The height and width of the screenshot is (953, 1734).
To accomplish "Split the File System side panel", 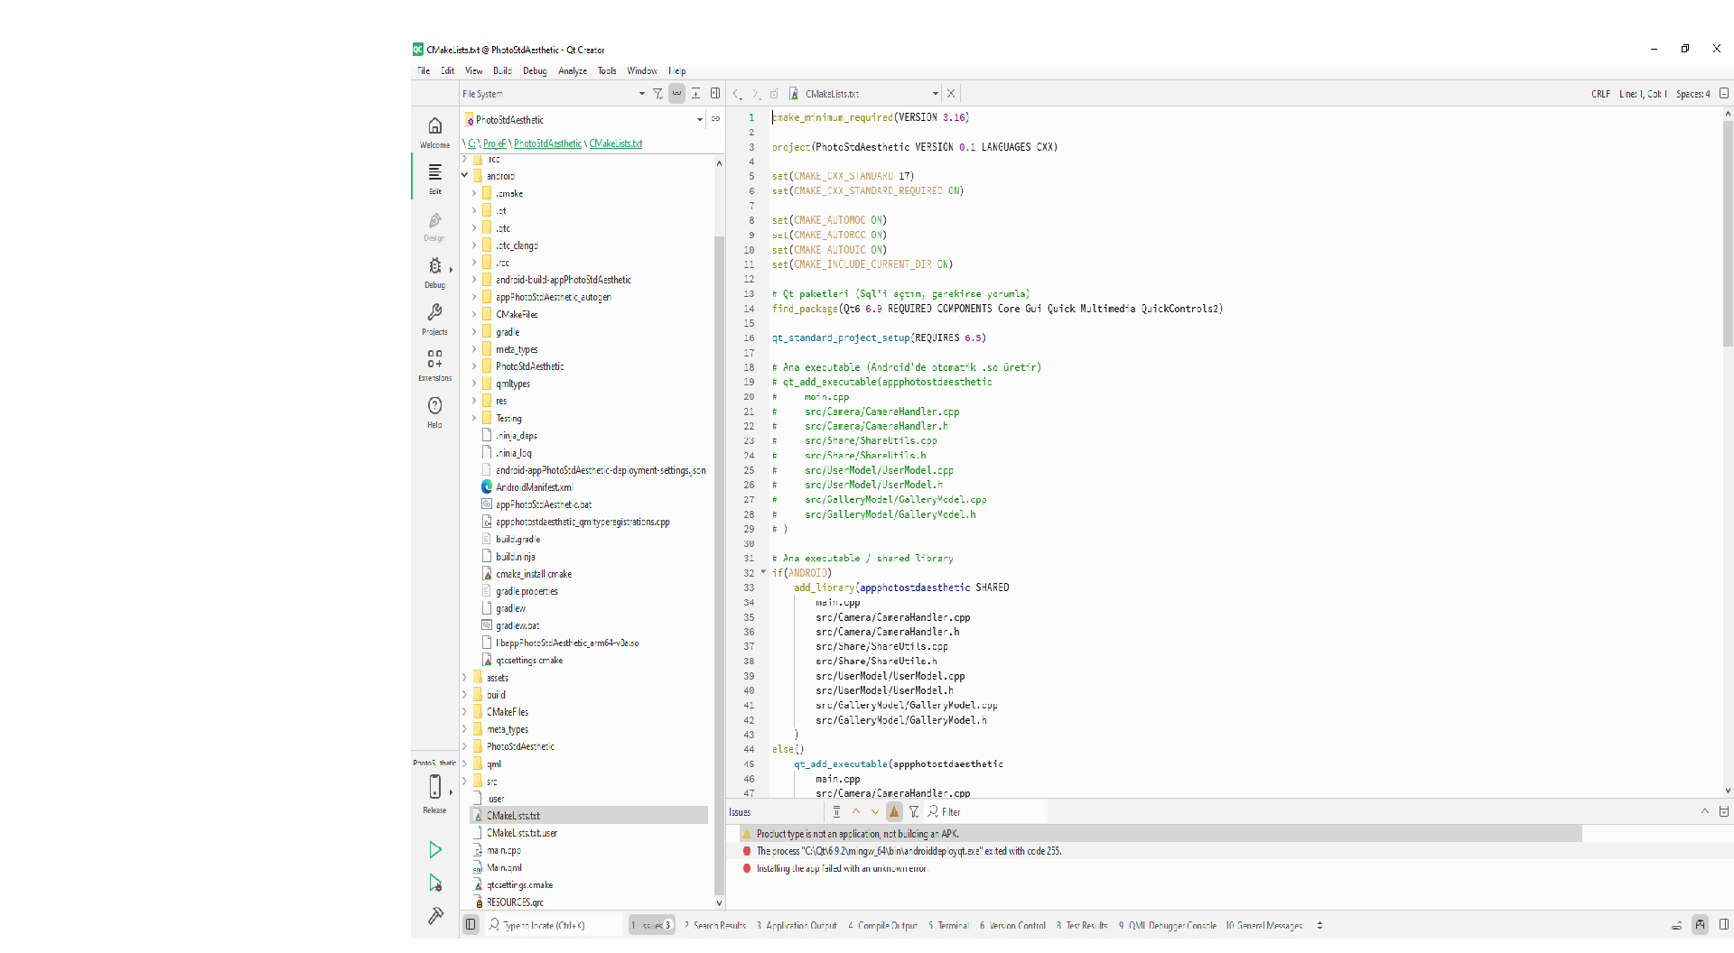I will click(x=715, y=93).
